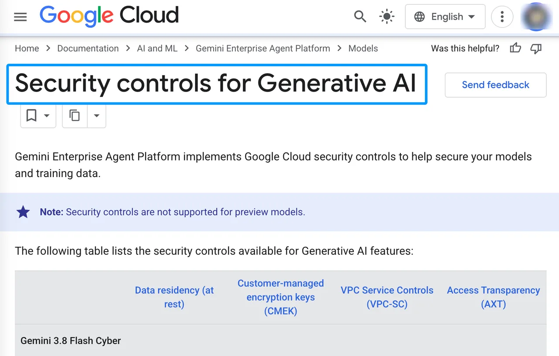Open Customer-managed encryption keys column link
The height and width of the screenshot is (356, 559).
point(281,297)
